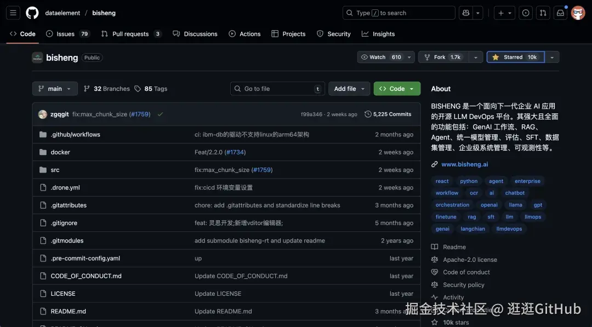Viewport: 592px width, 327px height.
Task: Switch to the Pull requests tab
Action: click(x=132, y=34)
